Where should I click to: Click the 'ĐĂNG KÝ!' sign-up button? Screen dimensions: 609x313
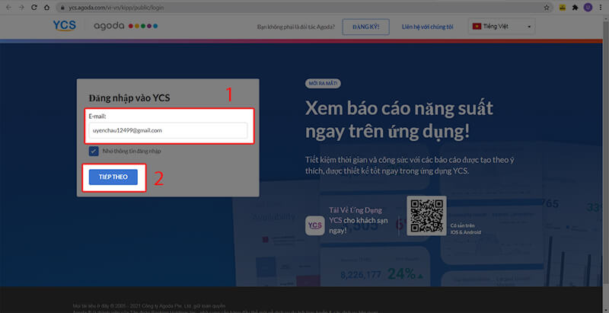click(365, 27)
